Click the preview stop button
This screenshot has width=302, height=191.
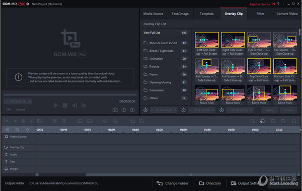tap(65, 106)
